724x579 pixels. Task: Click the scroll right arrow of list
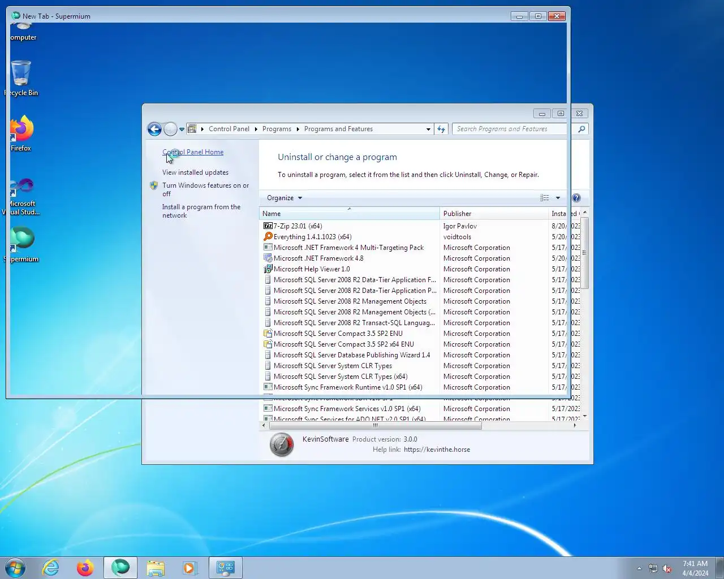pos(575,425)
